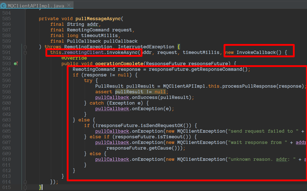Click pullCallback on line 605
Screen dimensions: 307x191
pyautogui.click(x=112, y=131)
